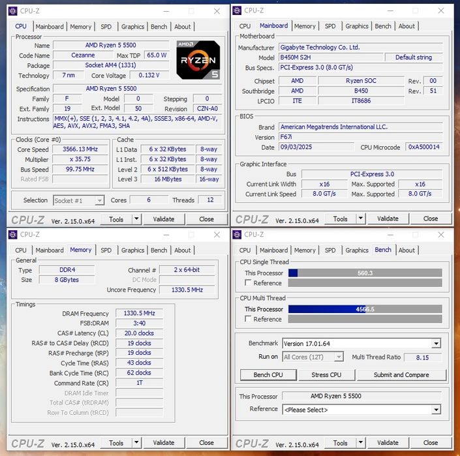Screen dimensions: 460x456
Task: Click Validate in the CPU window
Action: coord(163,219)
